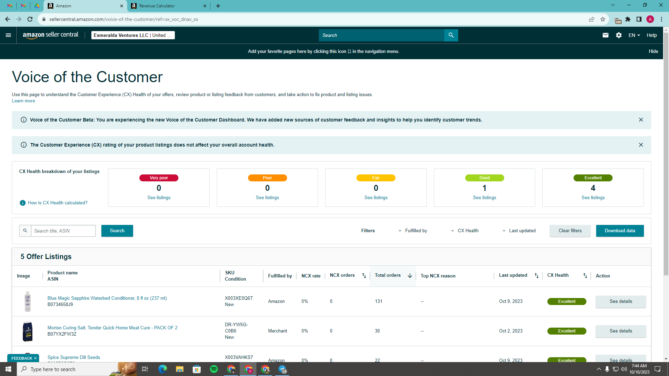Click the magnifier search button in header
The width and height of the screenshot is (669, 376).
[x=451, y=35]
